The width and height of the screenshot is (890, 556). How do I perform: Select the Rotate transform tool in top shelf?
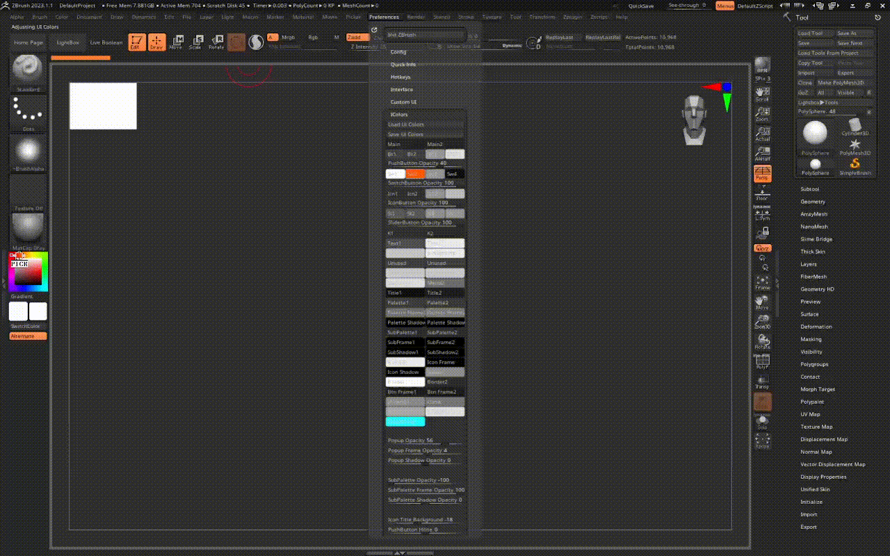pos(216,42)
